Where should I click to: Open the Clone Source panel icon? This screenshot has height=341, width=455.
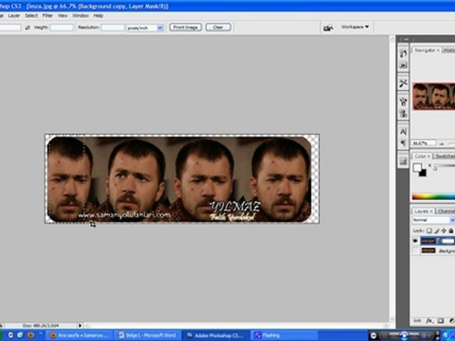coord(403,102)
